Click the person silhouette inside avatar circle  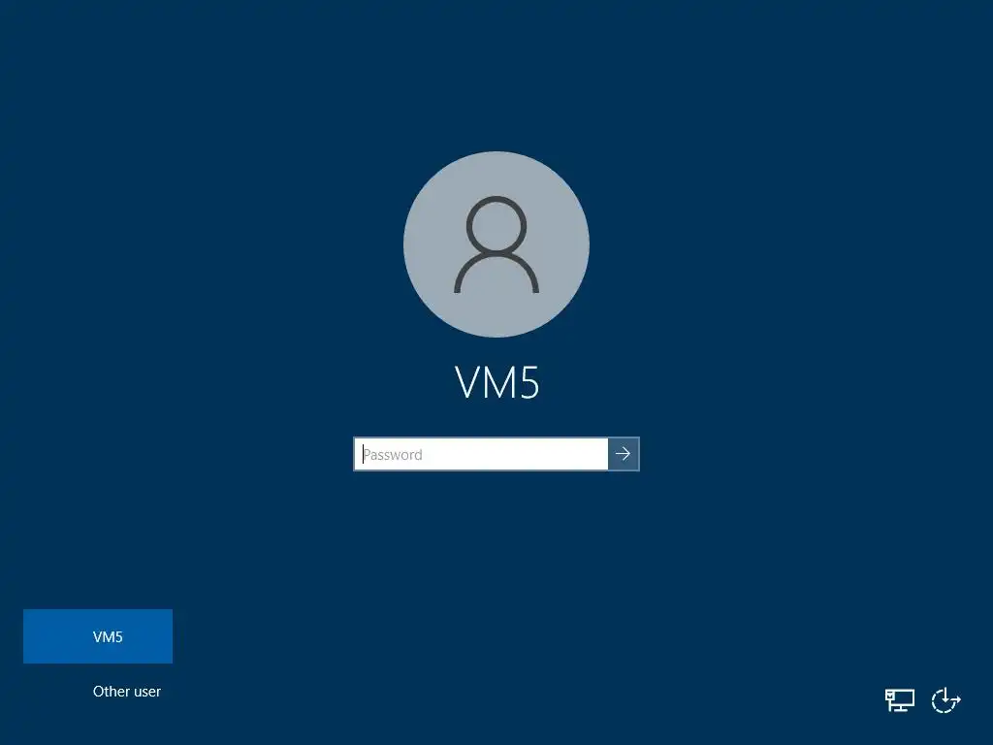click(x=496, y=244)
